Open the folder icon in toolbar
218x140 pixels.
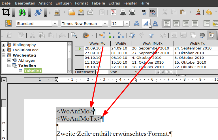72,12
